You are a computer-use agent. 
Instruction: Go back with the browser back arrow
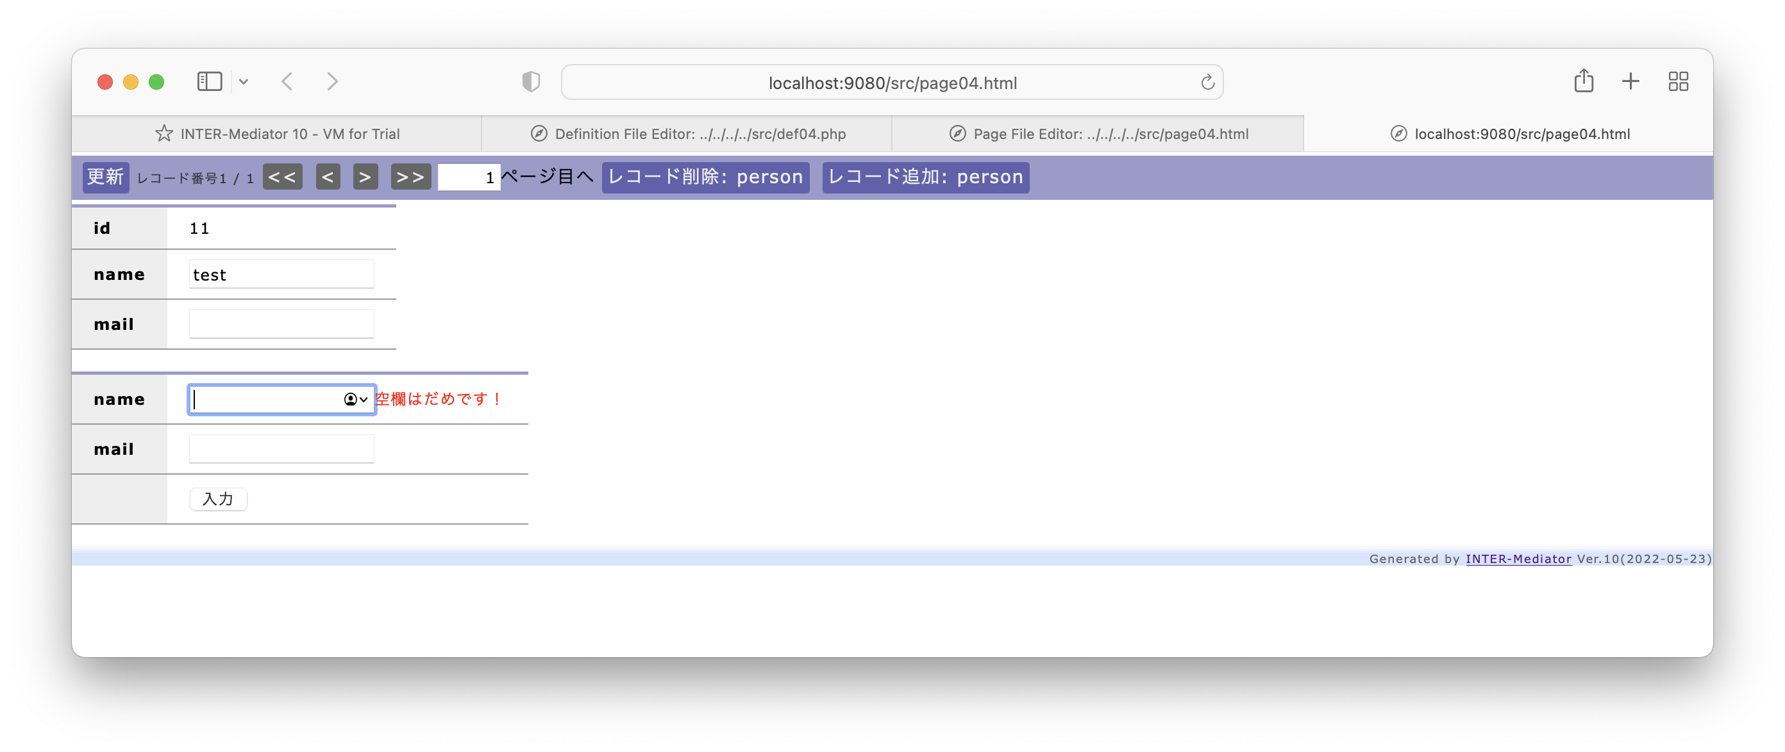tap(287, 82)
